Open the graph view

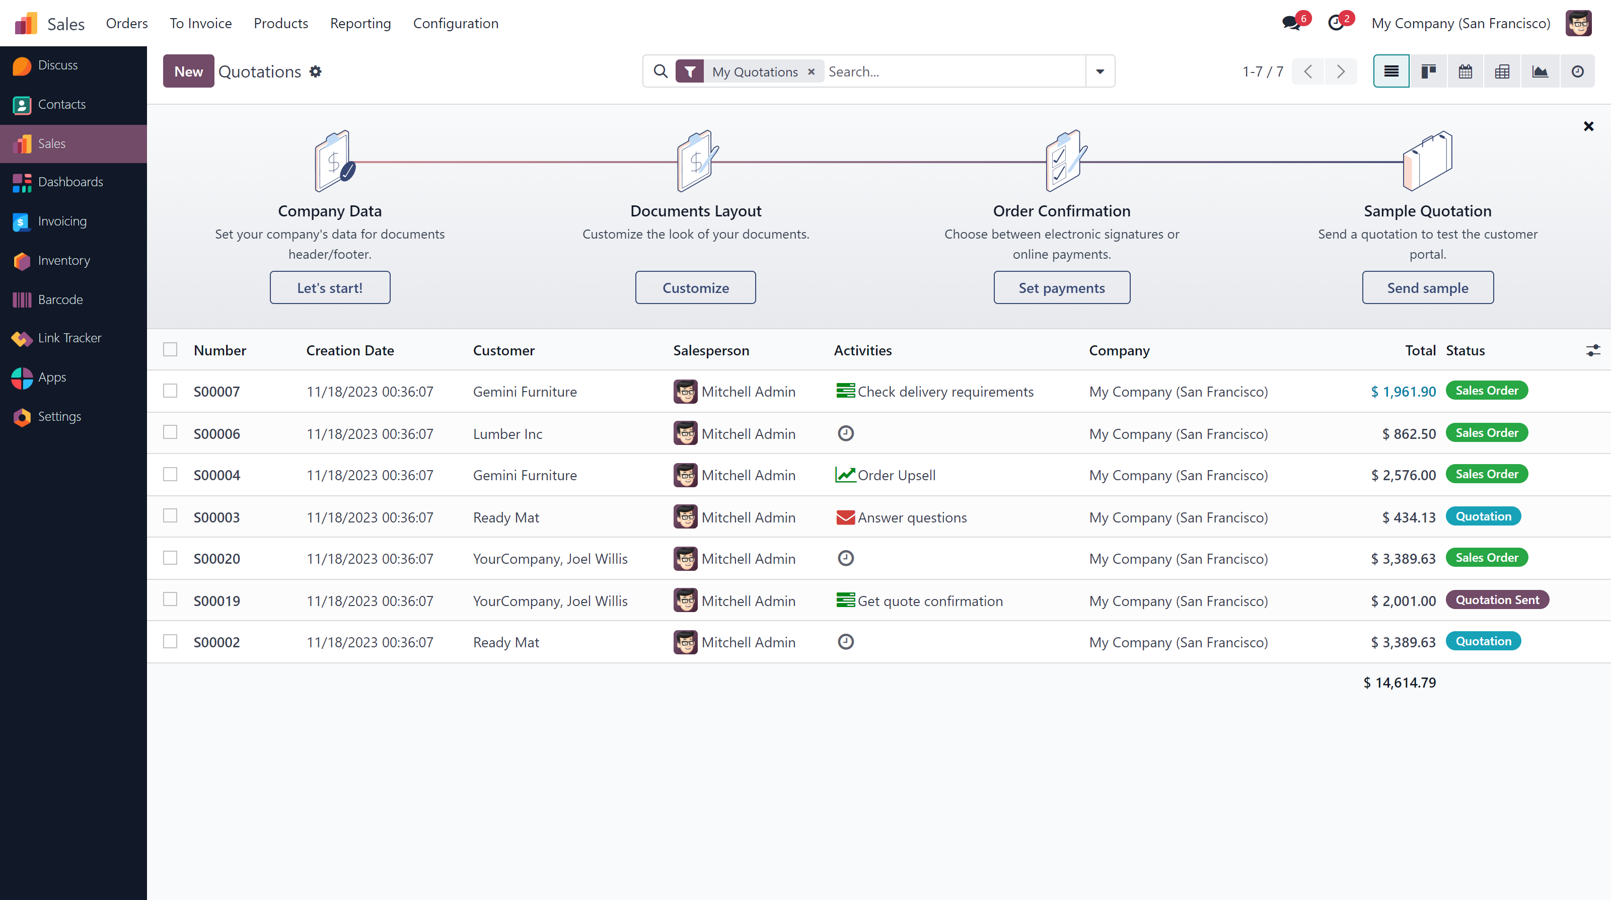[1540, 71]
